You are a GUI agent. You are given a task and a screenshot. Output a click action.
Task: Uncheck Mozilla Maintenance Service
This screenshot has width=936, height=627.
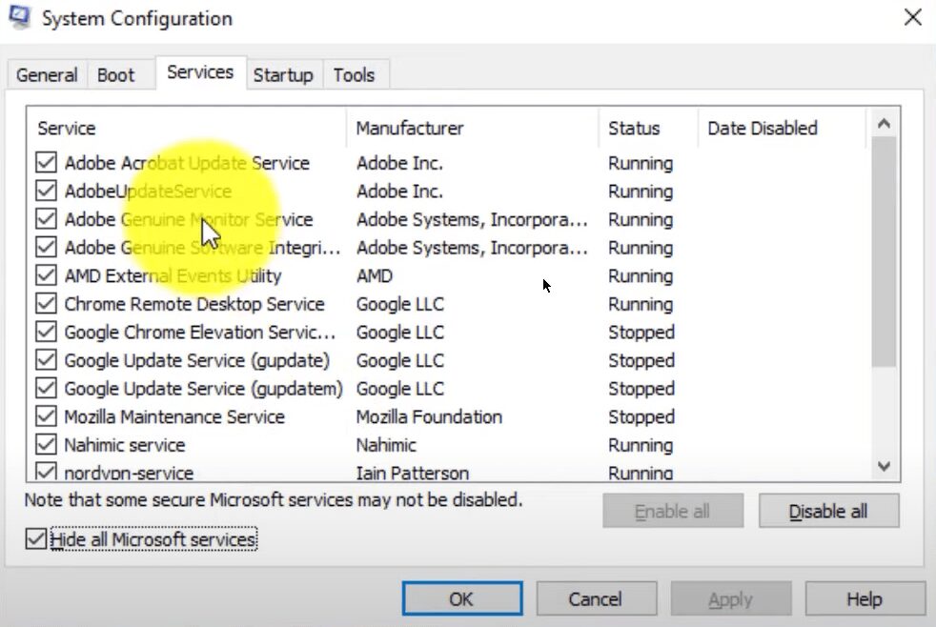46,415
